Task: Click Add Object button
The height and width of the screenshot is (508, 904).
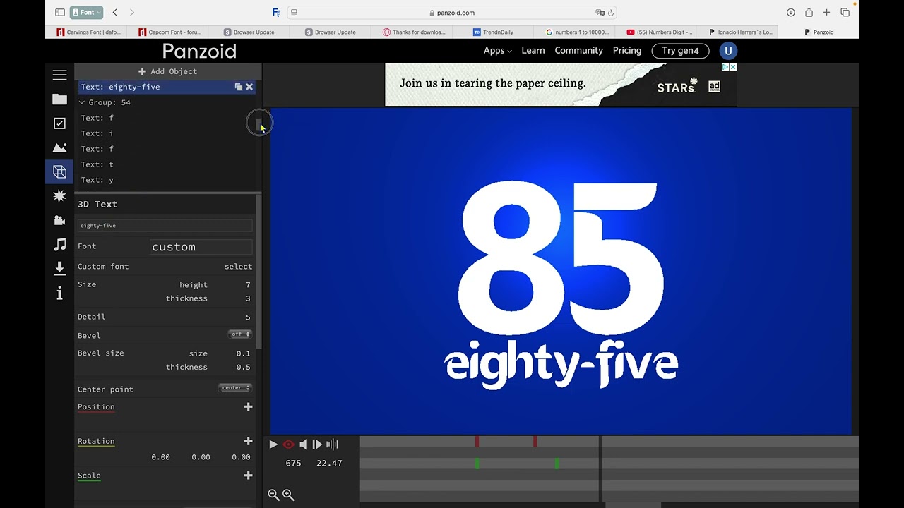Action: (x=167, y=71)
